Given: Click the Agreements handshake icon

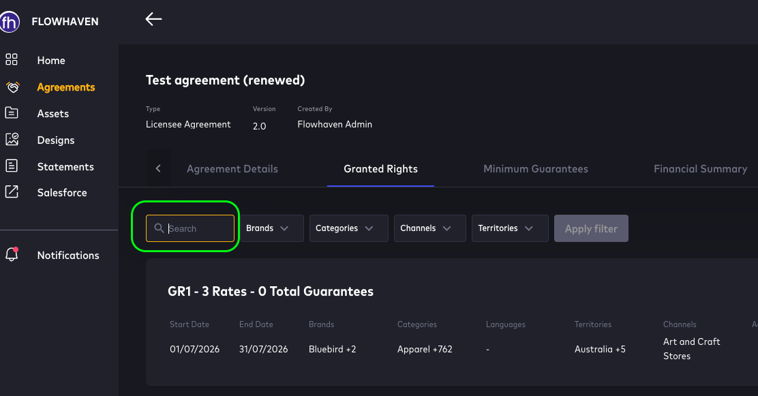Looking at the screenshot, I should click(12, 87).
